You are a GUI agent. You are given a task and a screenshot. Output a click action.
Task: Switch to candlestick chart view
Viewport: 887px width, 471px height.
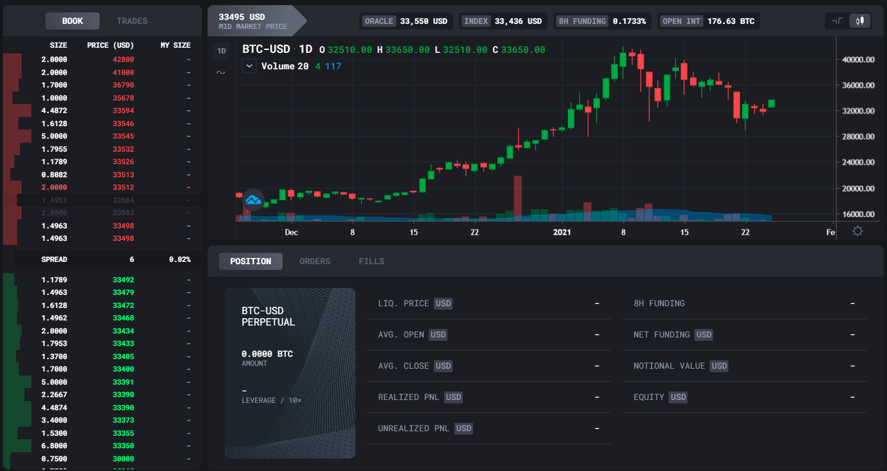pyautogui.click(x=860, y=21)
